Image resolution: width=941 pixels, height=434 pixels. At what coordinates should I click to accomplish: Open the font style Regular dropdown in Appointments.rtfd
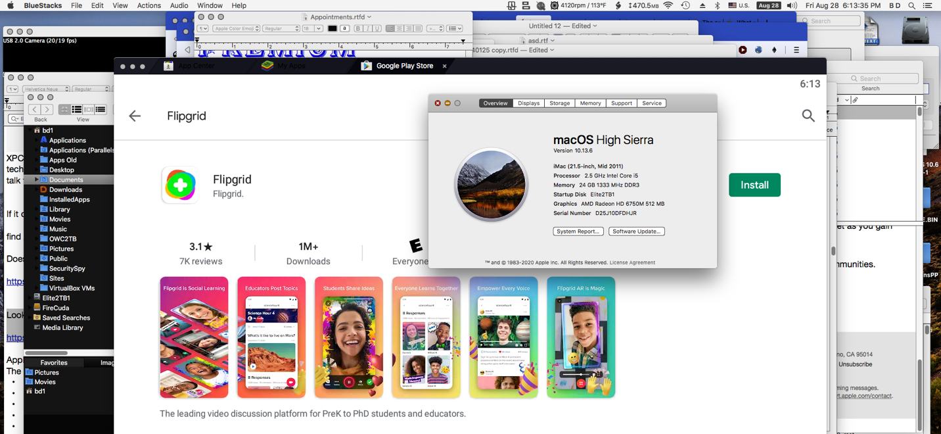(281, 29)
